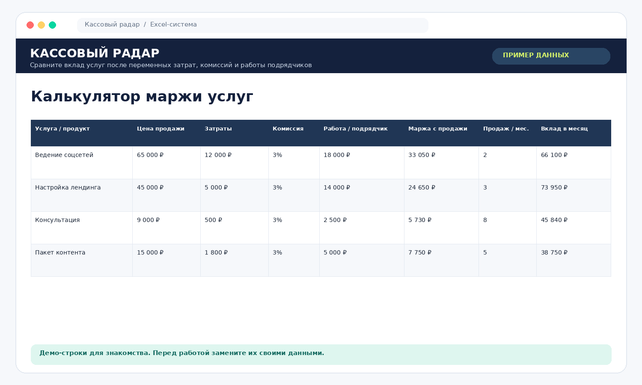Click the Настройка лендинга service cell
The height and width of the screenshot is (385, 642).
[x=82, y=195]
